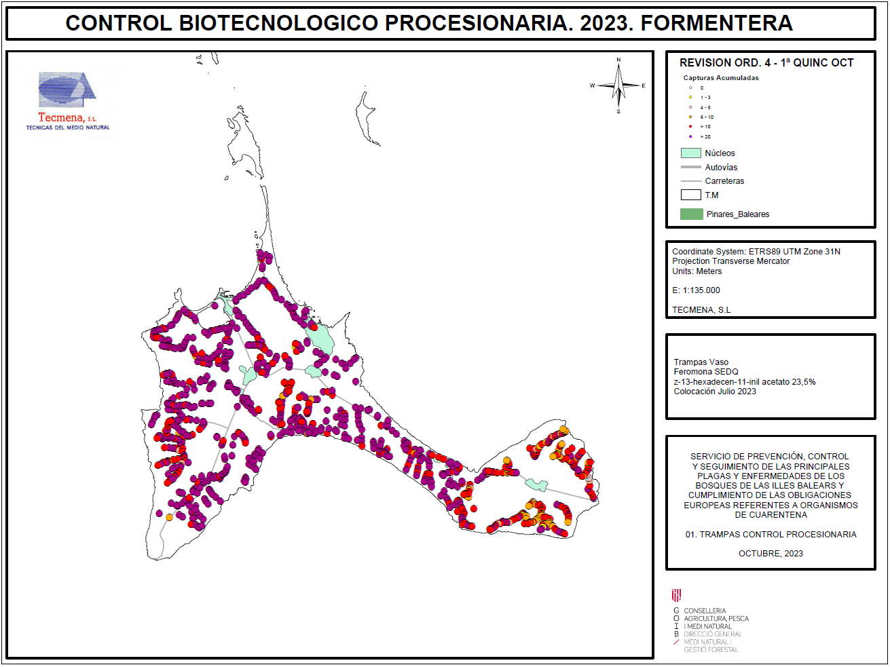The image size is (890, 667).
Task: Click the white T.M legend box
Action: tap(690, 195)
